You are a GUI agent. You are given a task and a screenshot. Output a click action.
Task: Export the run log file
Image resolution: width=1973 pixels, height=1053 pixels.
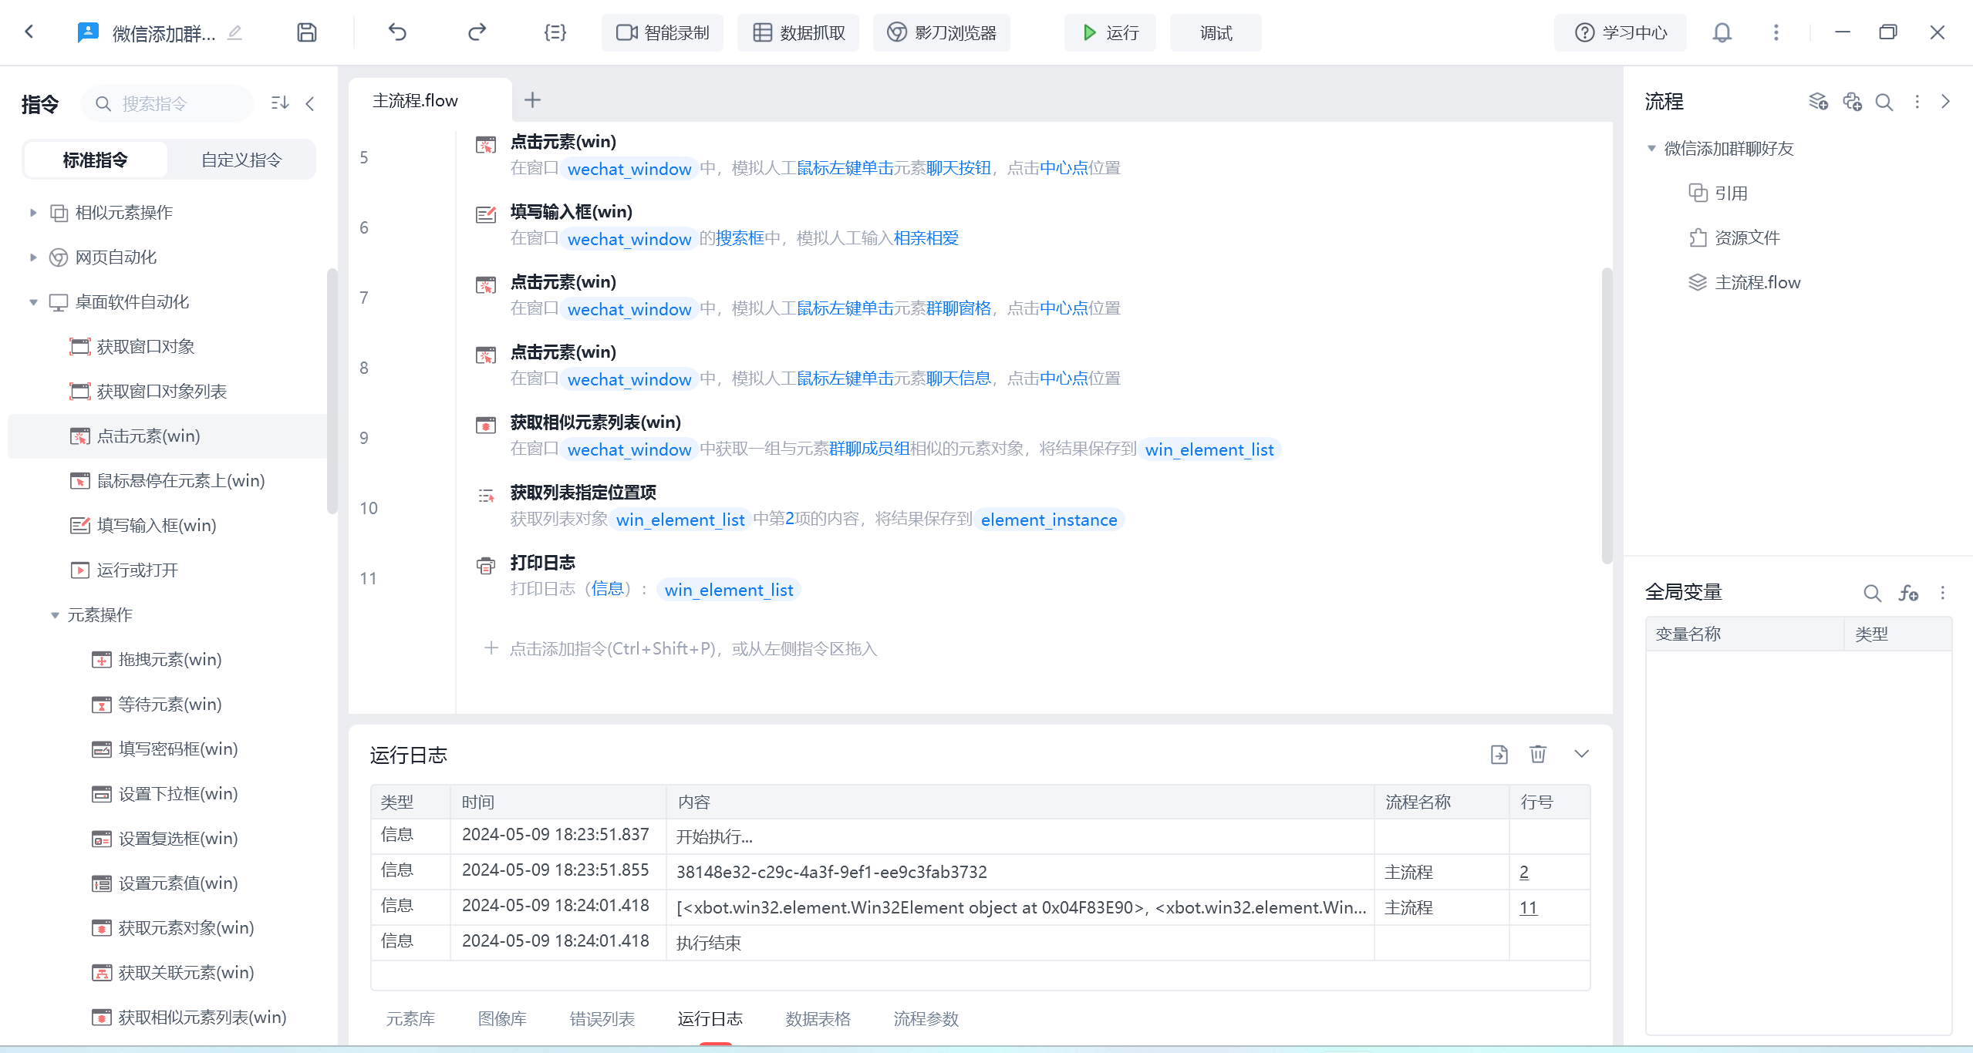(1499, 754)
